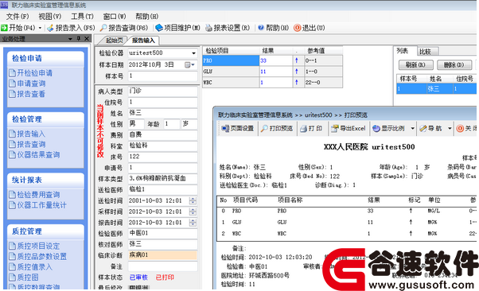
Task: Open the 文件(F) menu
Action: (18, 17)
